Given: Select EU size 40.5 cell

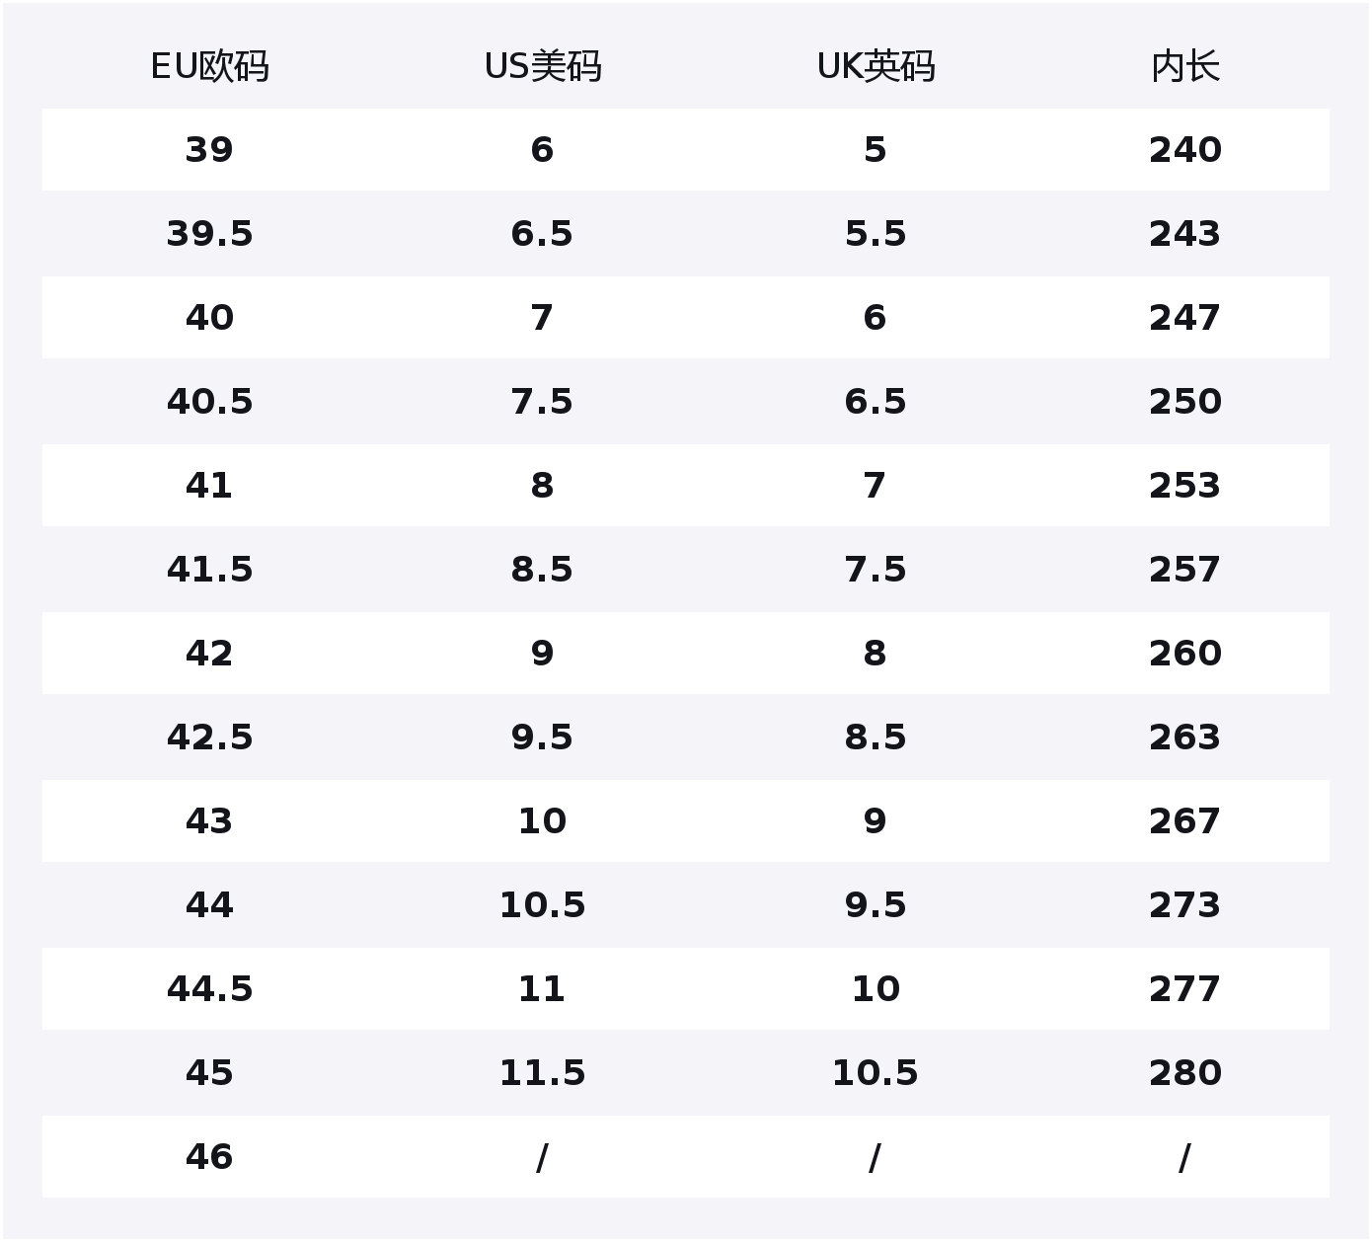Looking at the screenshot, I should click(209, 402).
